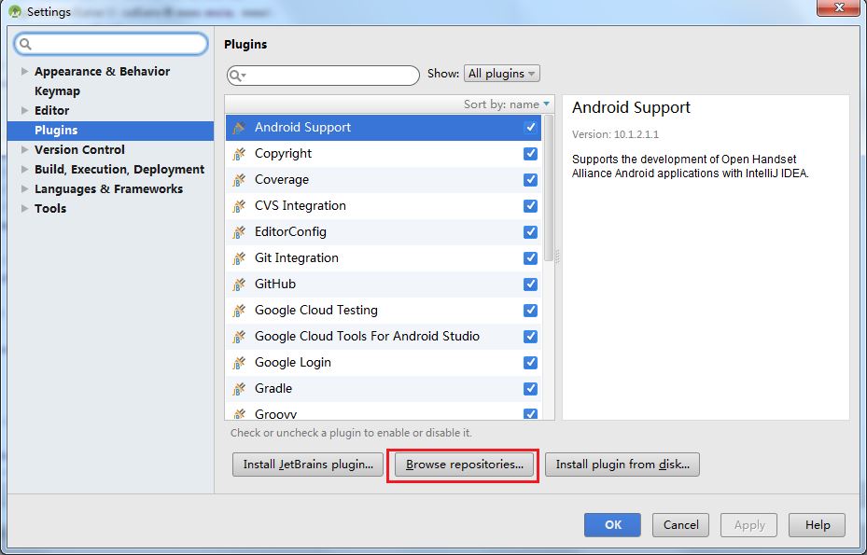Click Install JetBrains plugin button
The height and width of the screenshot is (555, 867).
308,465
